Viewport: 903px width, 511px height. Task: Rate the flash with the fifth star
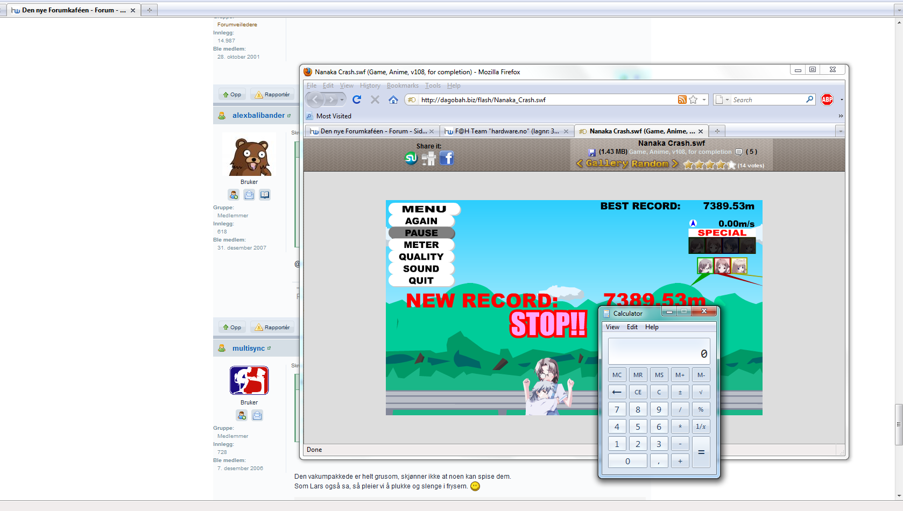coord(731,165)
